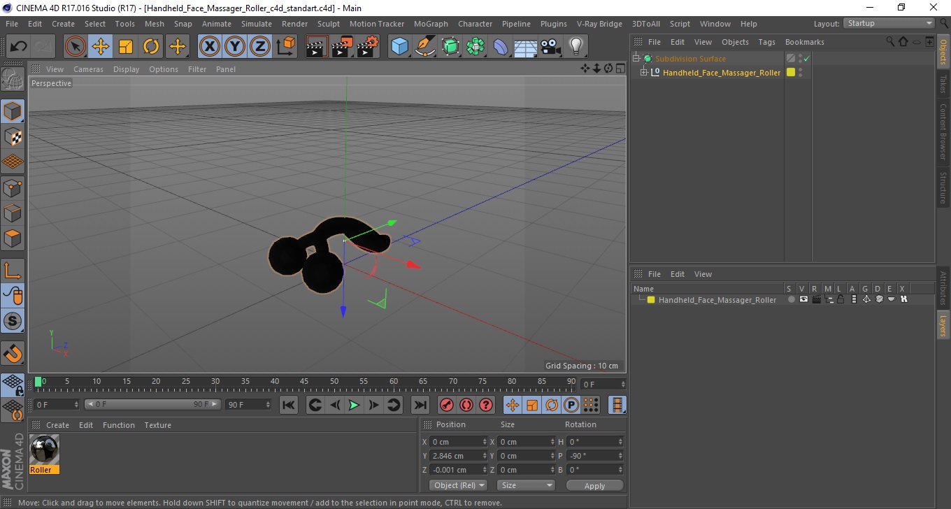Collapse the Subdivision Surface hierarchy

[x=636, y=59]
